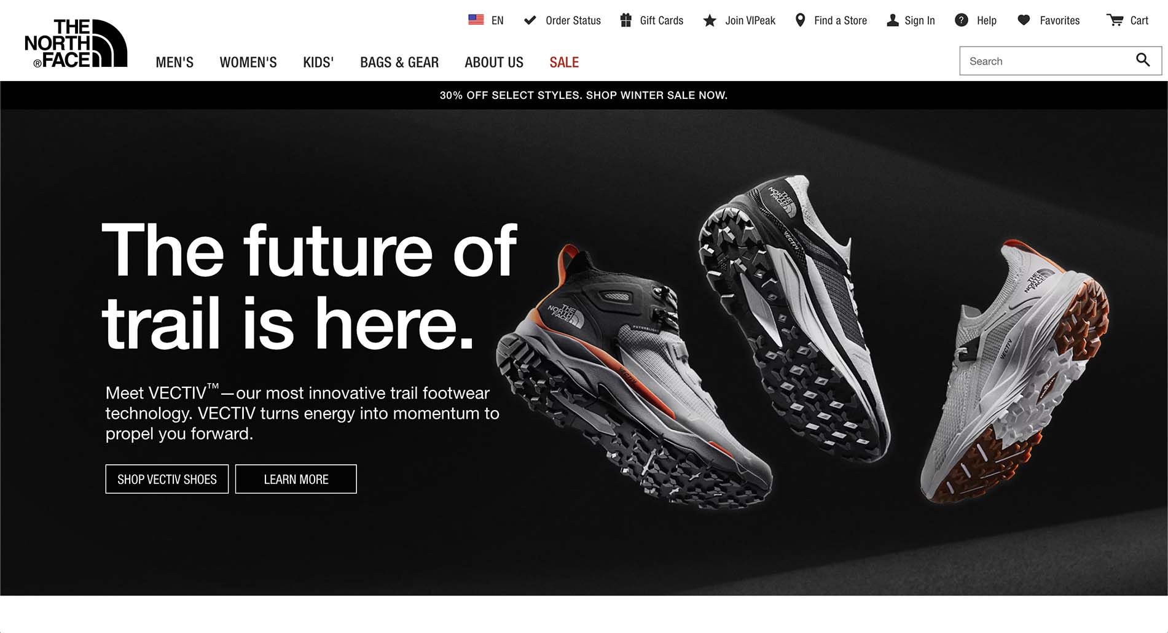
Task: Click the Find a Store pin icon
Action: [800, 20]
